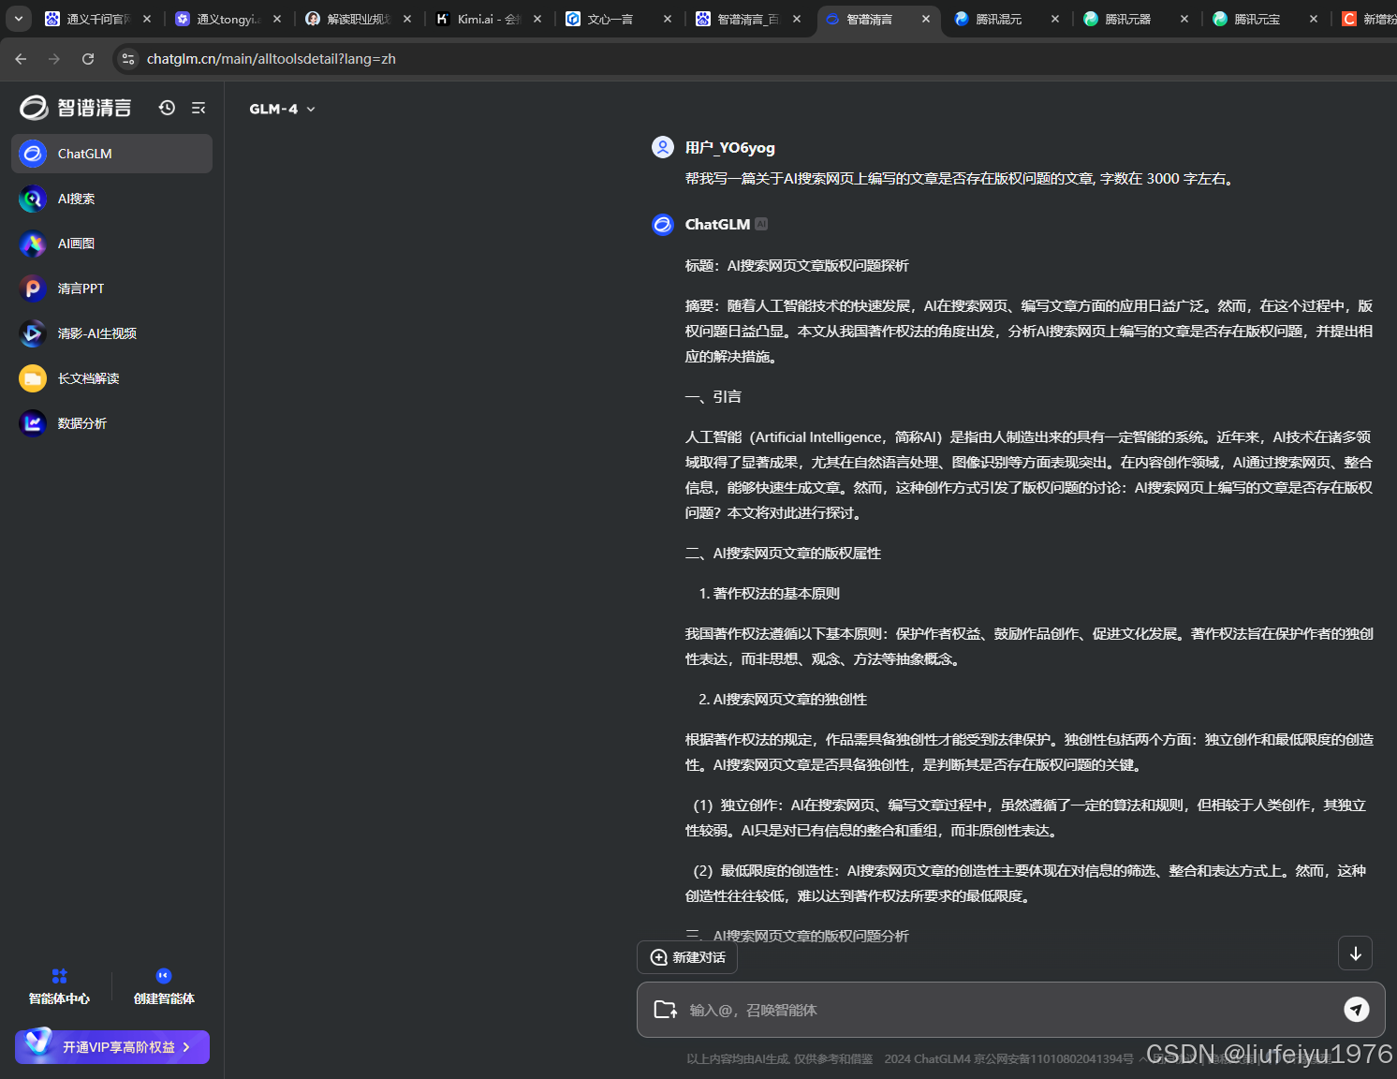The height and width of the screenshot is (1079, 1397).
Task: Open 清言PPT tool
Action: pos(111,288)
